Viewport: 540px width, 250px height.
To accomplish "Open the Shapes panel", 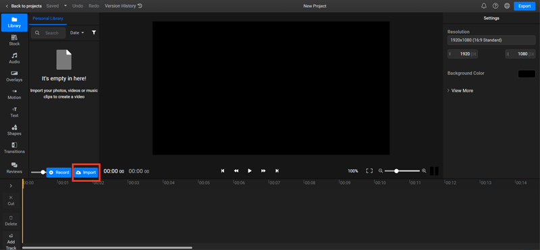I will [x=14, y=130].
